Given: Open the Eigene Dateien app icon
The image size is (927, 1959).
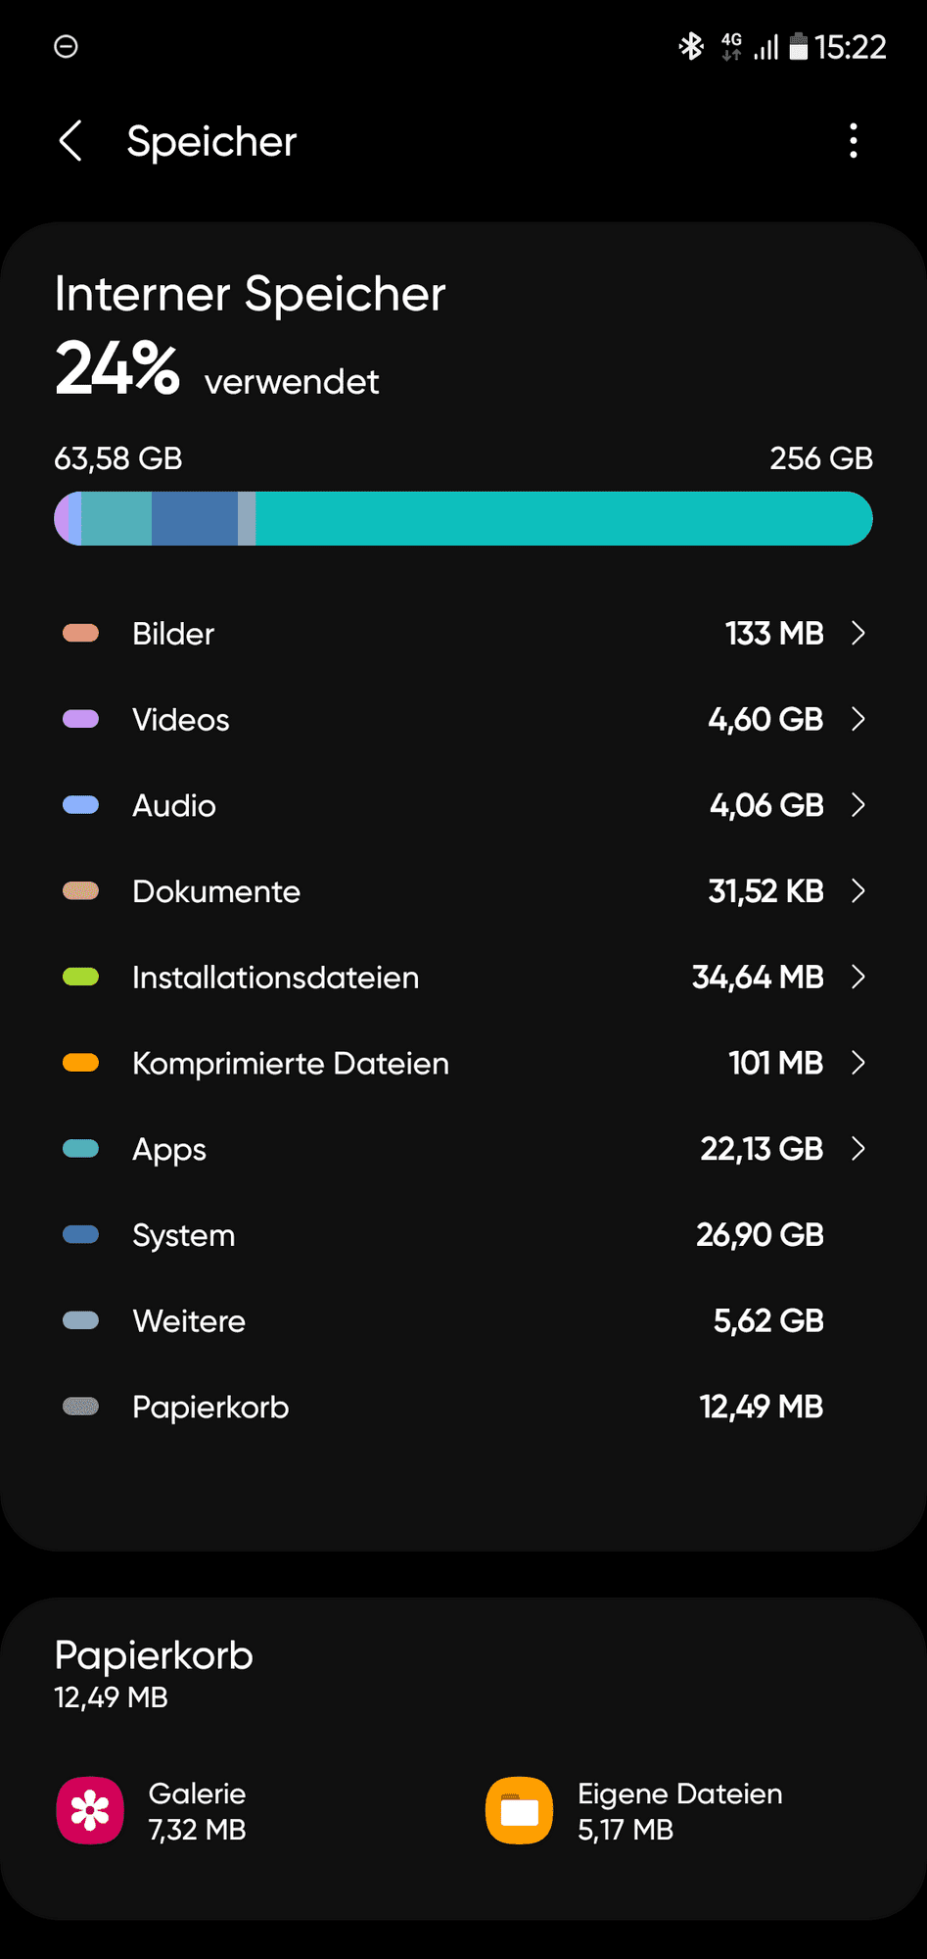Looking at the screenshot, I should 519,1809.
